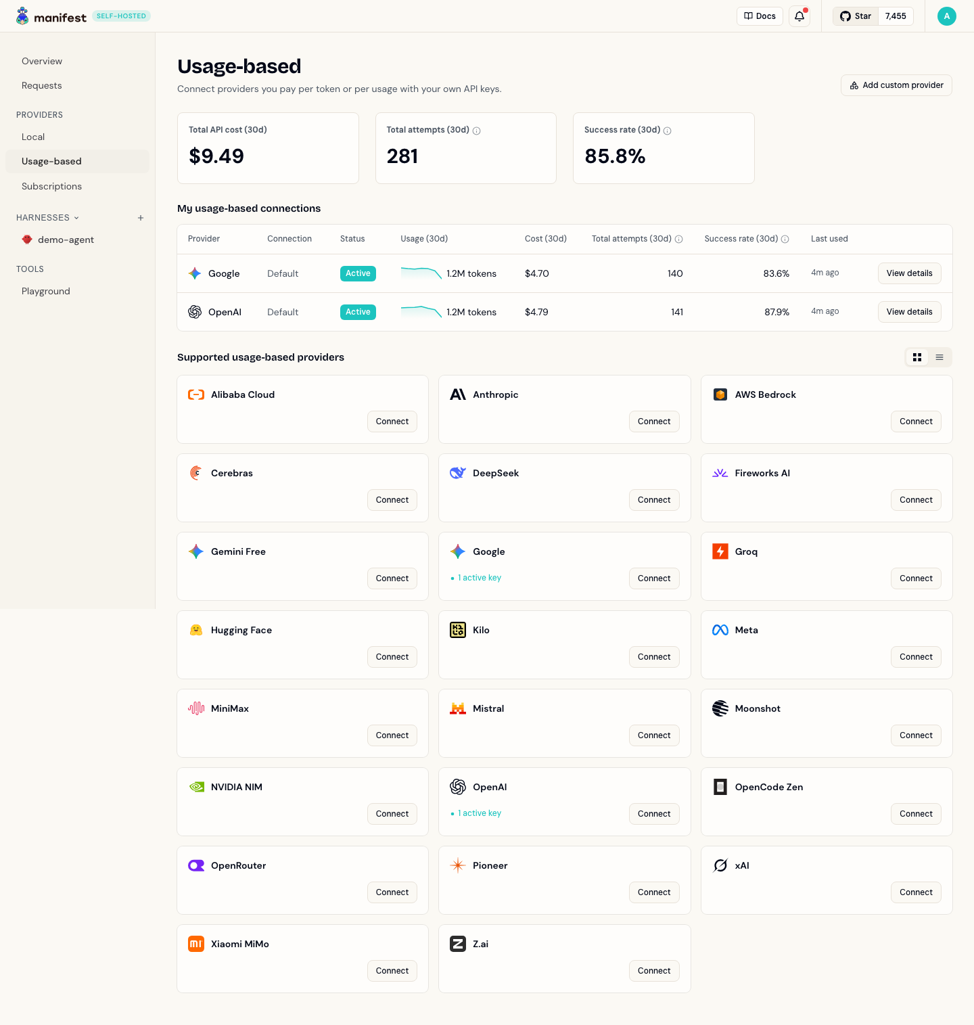Click the Anthropic logo icon

tap(458, 394)
